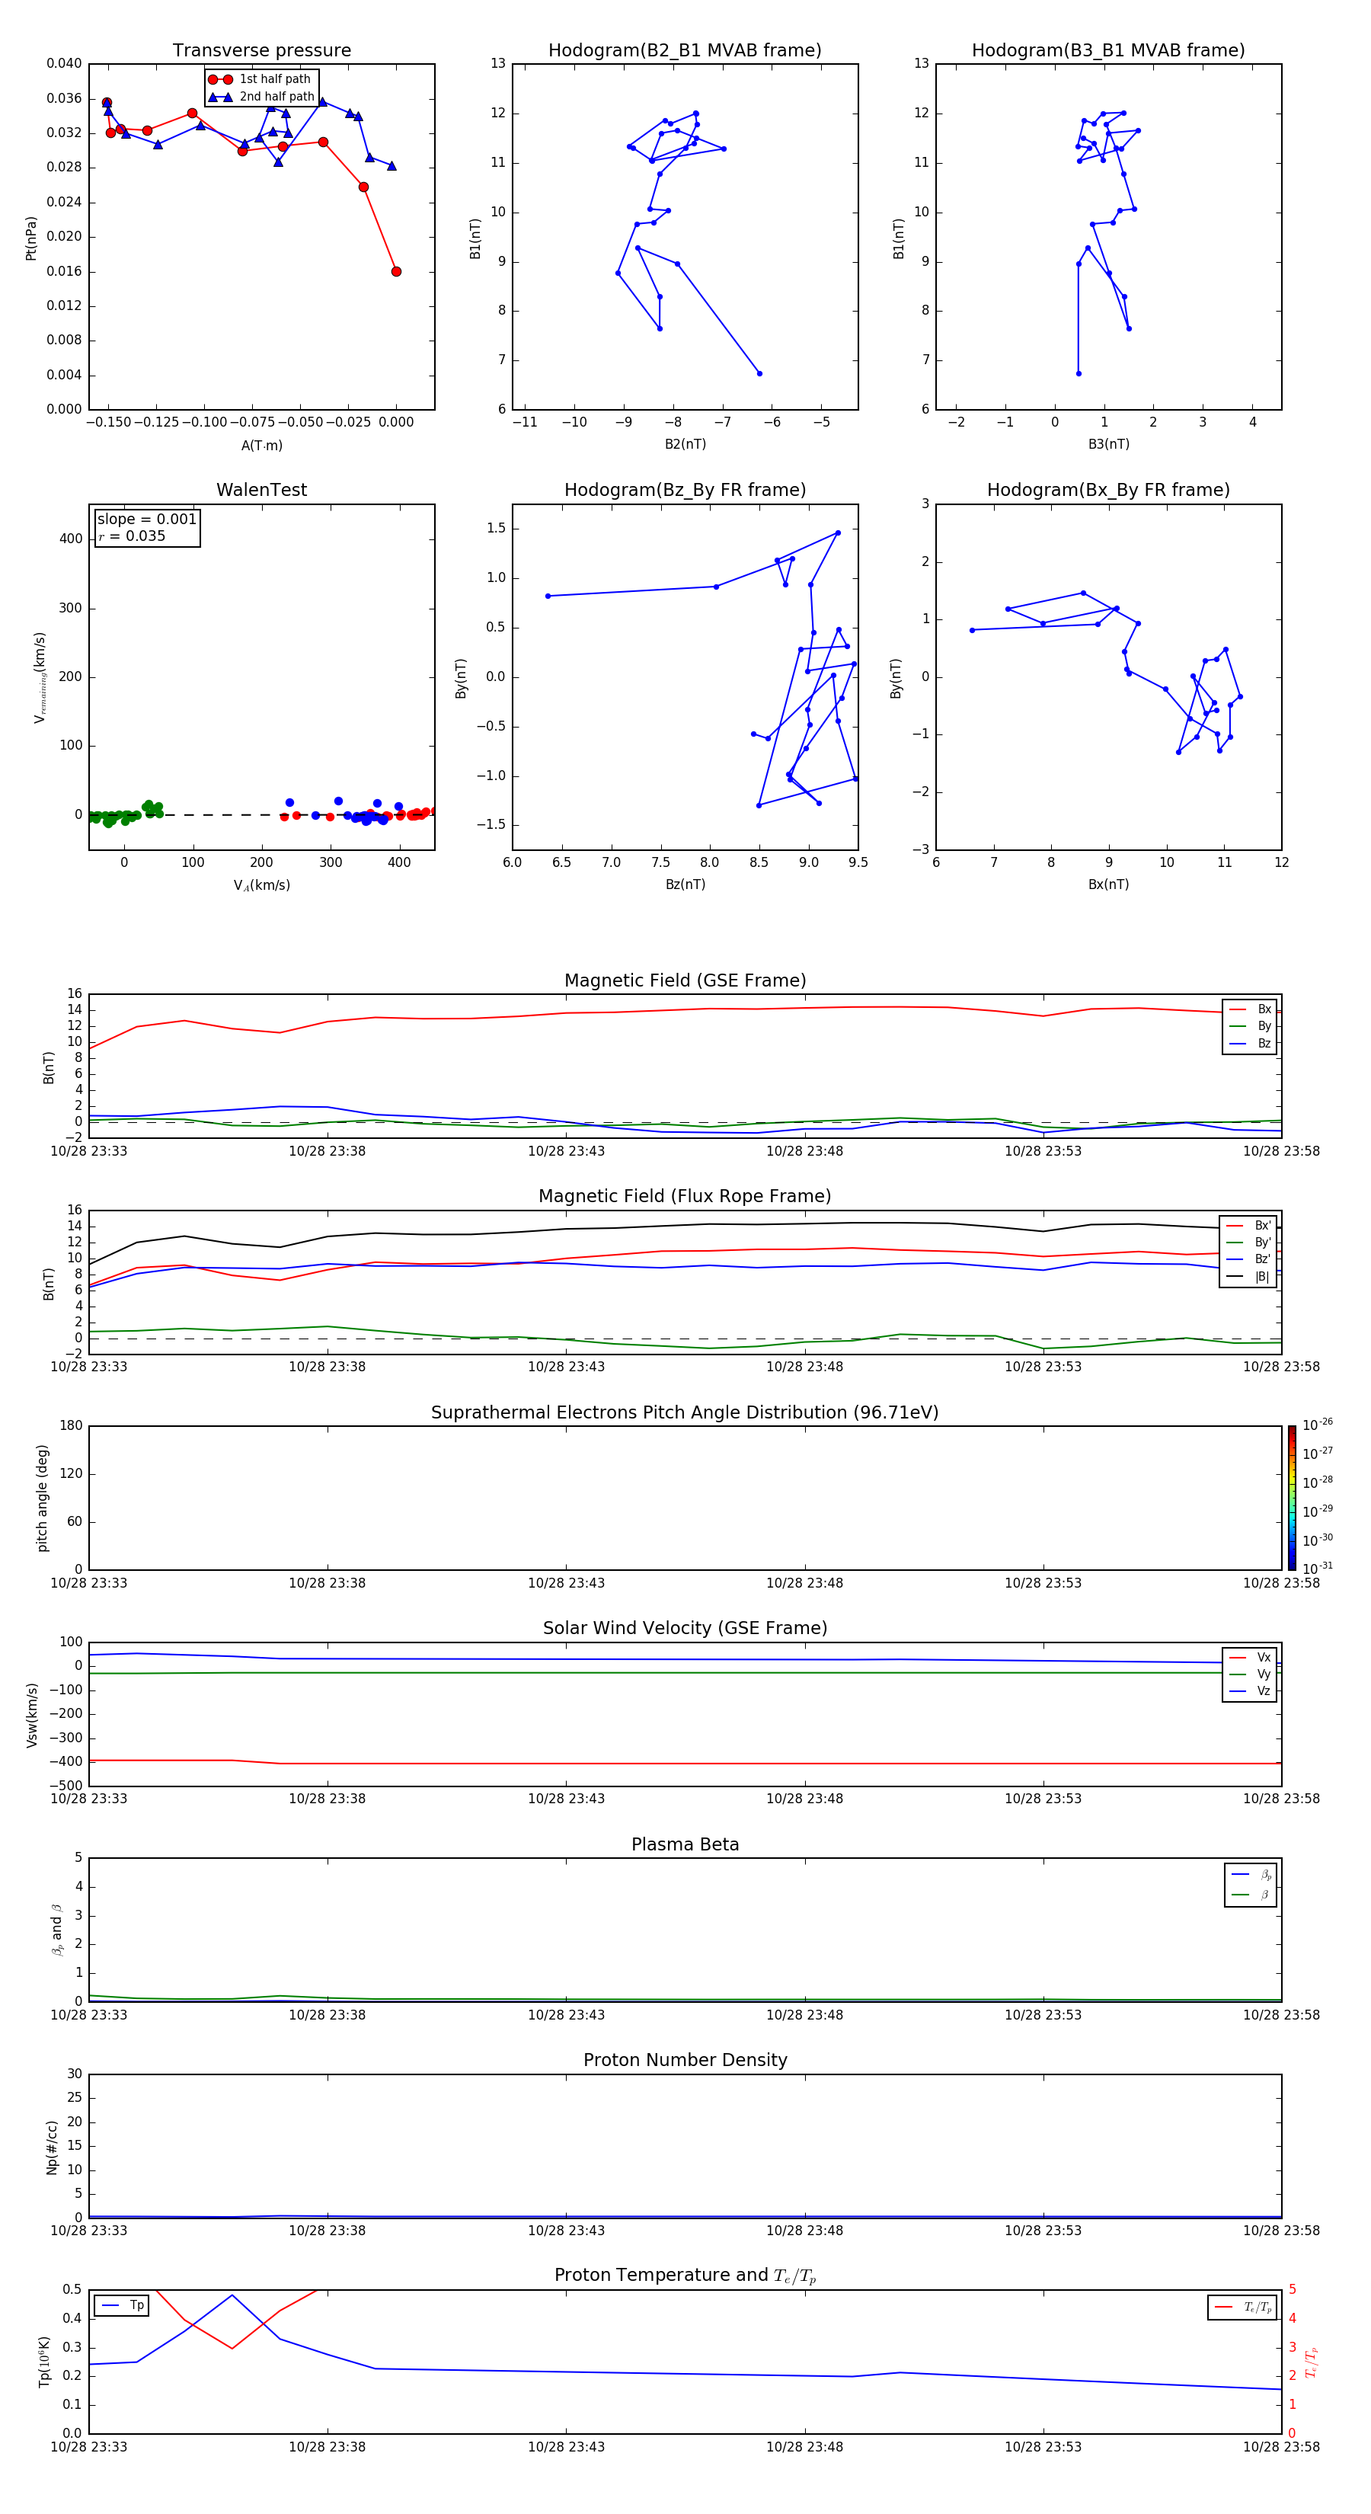Click the "β_p and β" y-axis label
Screen dimensions: 1371x2514
56,1930
